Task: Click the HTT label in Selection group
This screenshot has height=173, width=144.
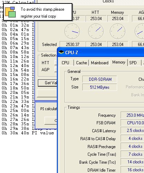Action: (45, 63)
